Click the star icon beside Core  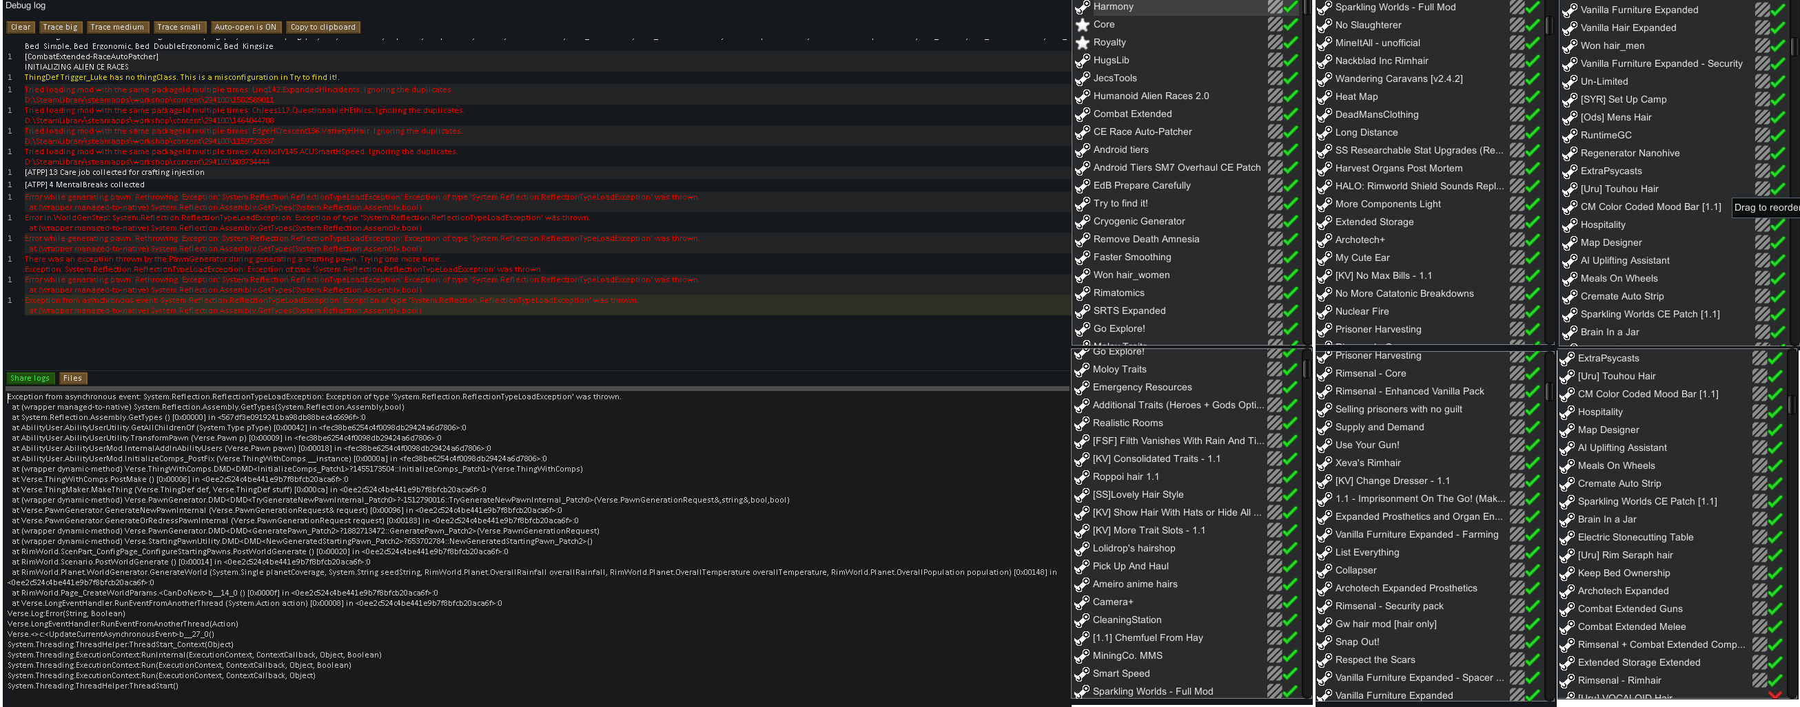[x=1083, y=25]
